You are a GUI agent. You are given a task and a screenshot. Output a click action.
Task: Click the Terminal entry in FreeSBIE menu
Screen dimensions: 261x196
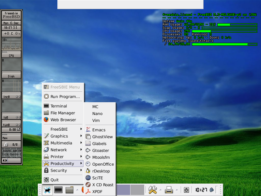63,106
